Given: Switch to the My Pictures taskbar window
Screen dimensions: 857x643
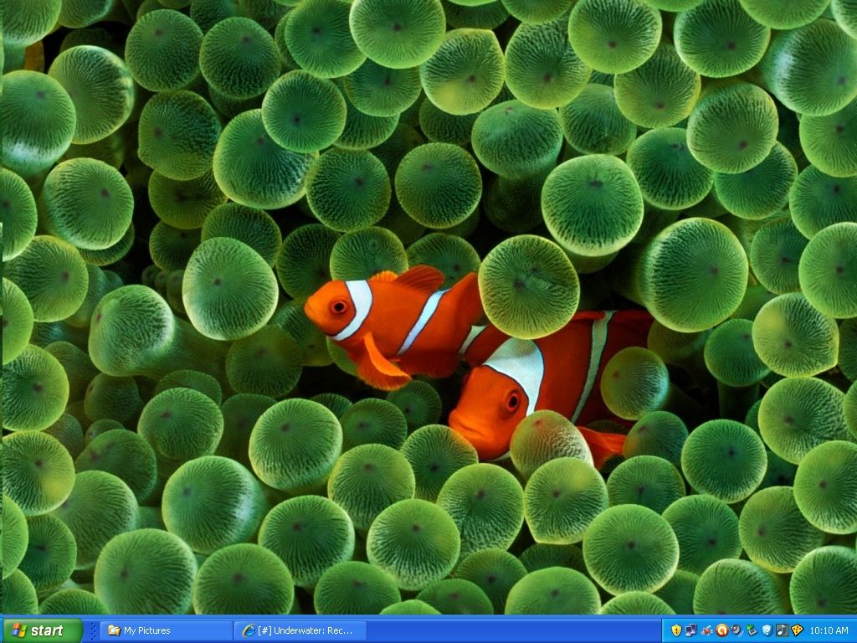Looking at the screenshot, I should point(167,630).
